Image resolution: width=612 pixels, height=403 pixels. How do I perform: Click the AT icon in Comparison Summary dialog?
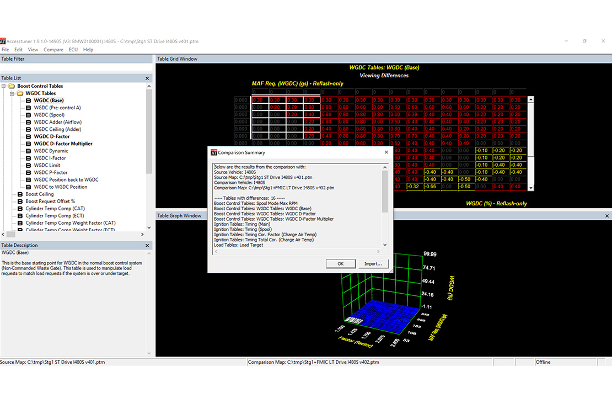(x=213, y=152)
